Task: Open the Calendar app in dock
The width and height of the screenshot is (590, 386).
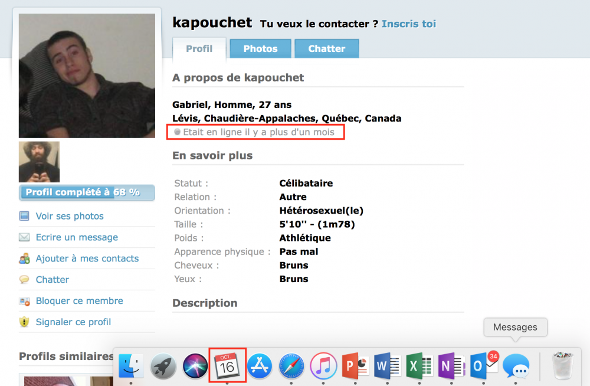Action: [227, 366]
